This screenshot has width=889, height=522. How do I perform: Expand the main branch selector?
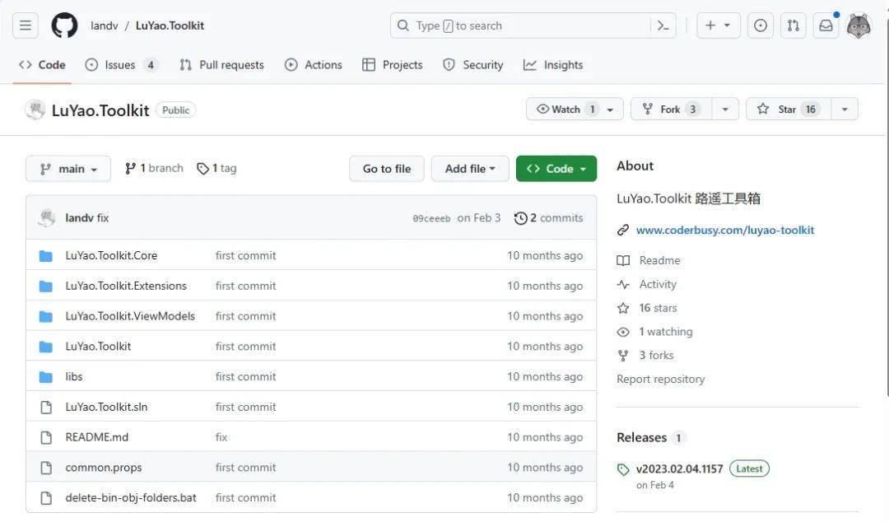pyautogui.click(x=68, y=169)
